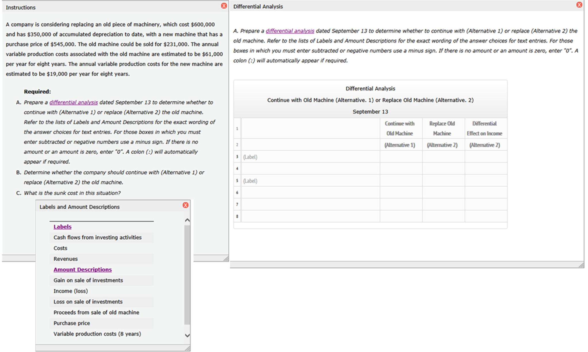Open differential analysis link in right panel
588x352 pixels.
290,31
